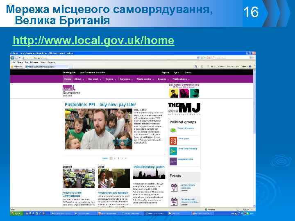Click the Political groups heading
The width and height of the screenshot is (295, 221).
(183, 122)
